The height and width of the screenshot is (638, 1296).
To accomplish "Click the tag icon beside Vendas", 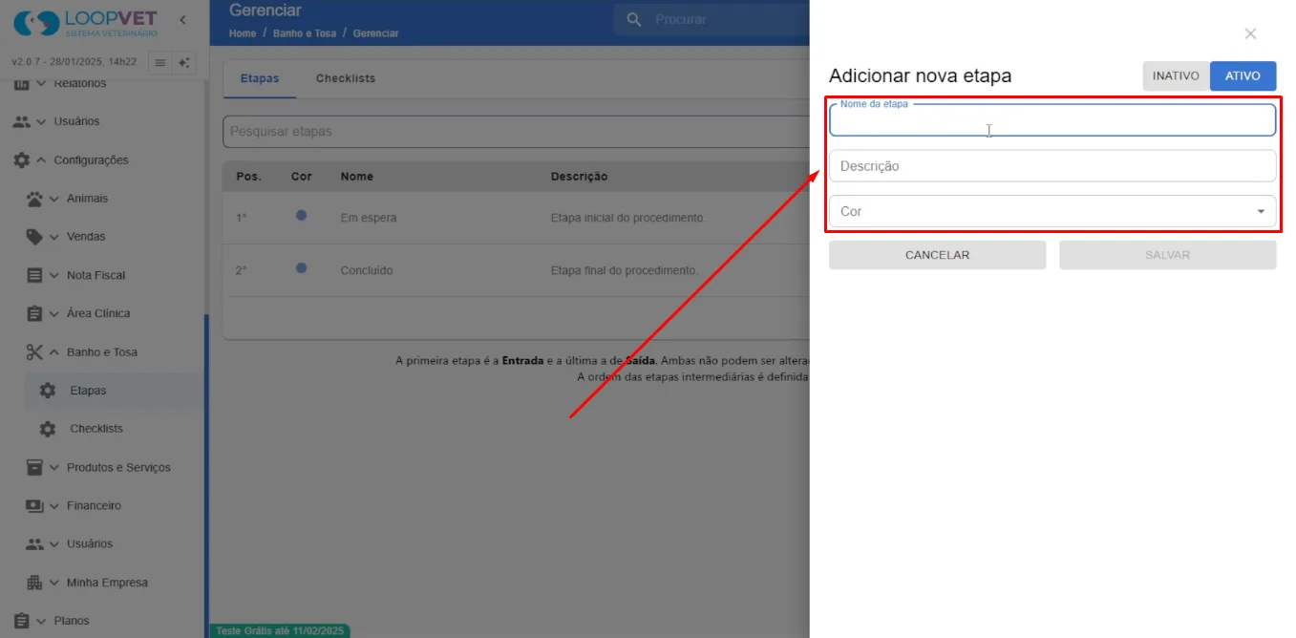I will point(34,237).
